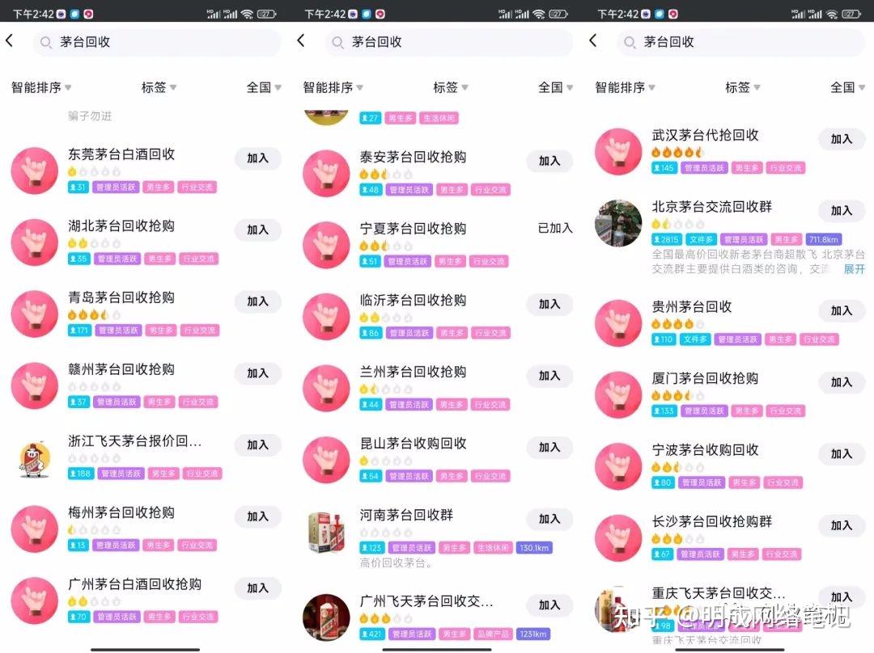The image size is (874, 653).
Task: Join the 北京茅台交流回收群 group
Action: click(x=842, y=210)
